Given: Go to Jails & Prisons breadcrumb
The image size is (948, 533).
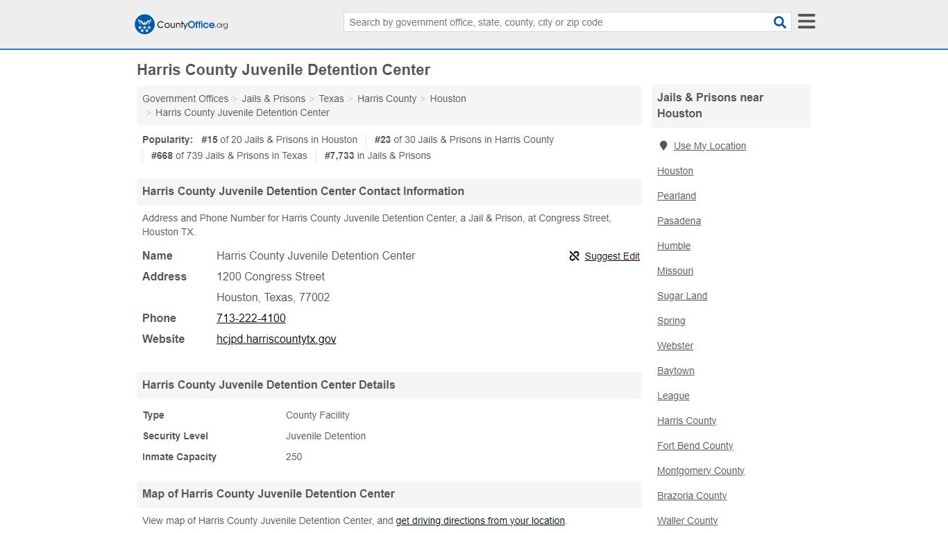Looking at the screenshot, I should point(273,99).
